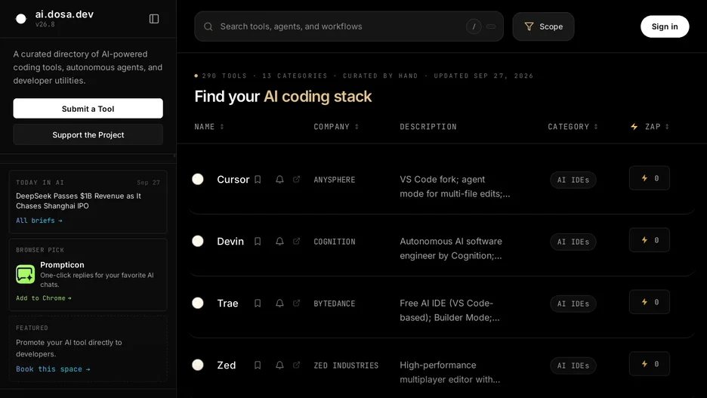
Task: Open the Trae tool name
Action: (227, 303)
